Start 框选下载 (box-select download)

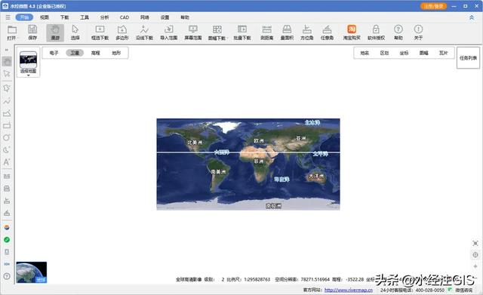(x=100, y=32)
